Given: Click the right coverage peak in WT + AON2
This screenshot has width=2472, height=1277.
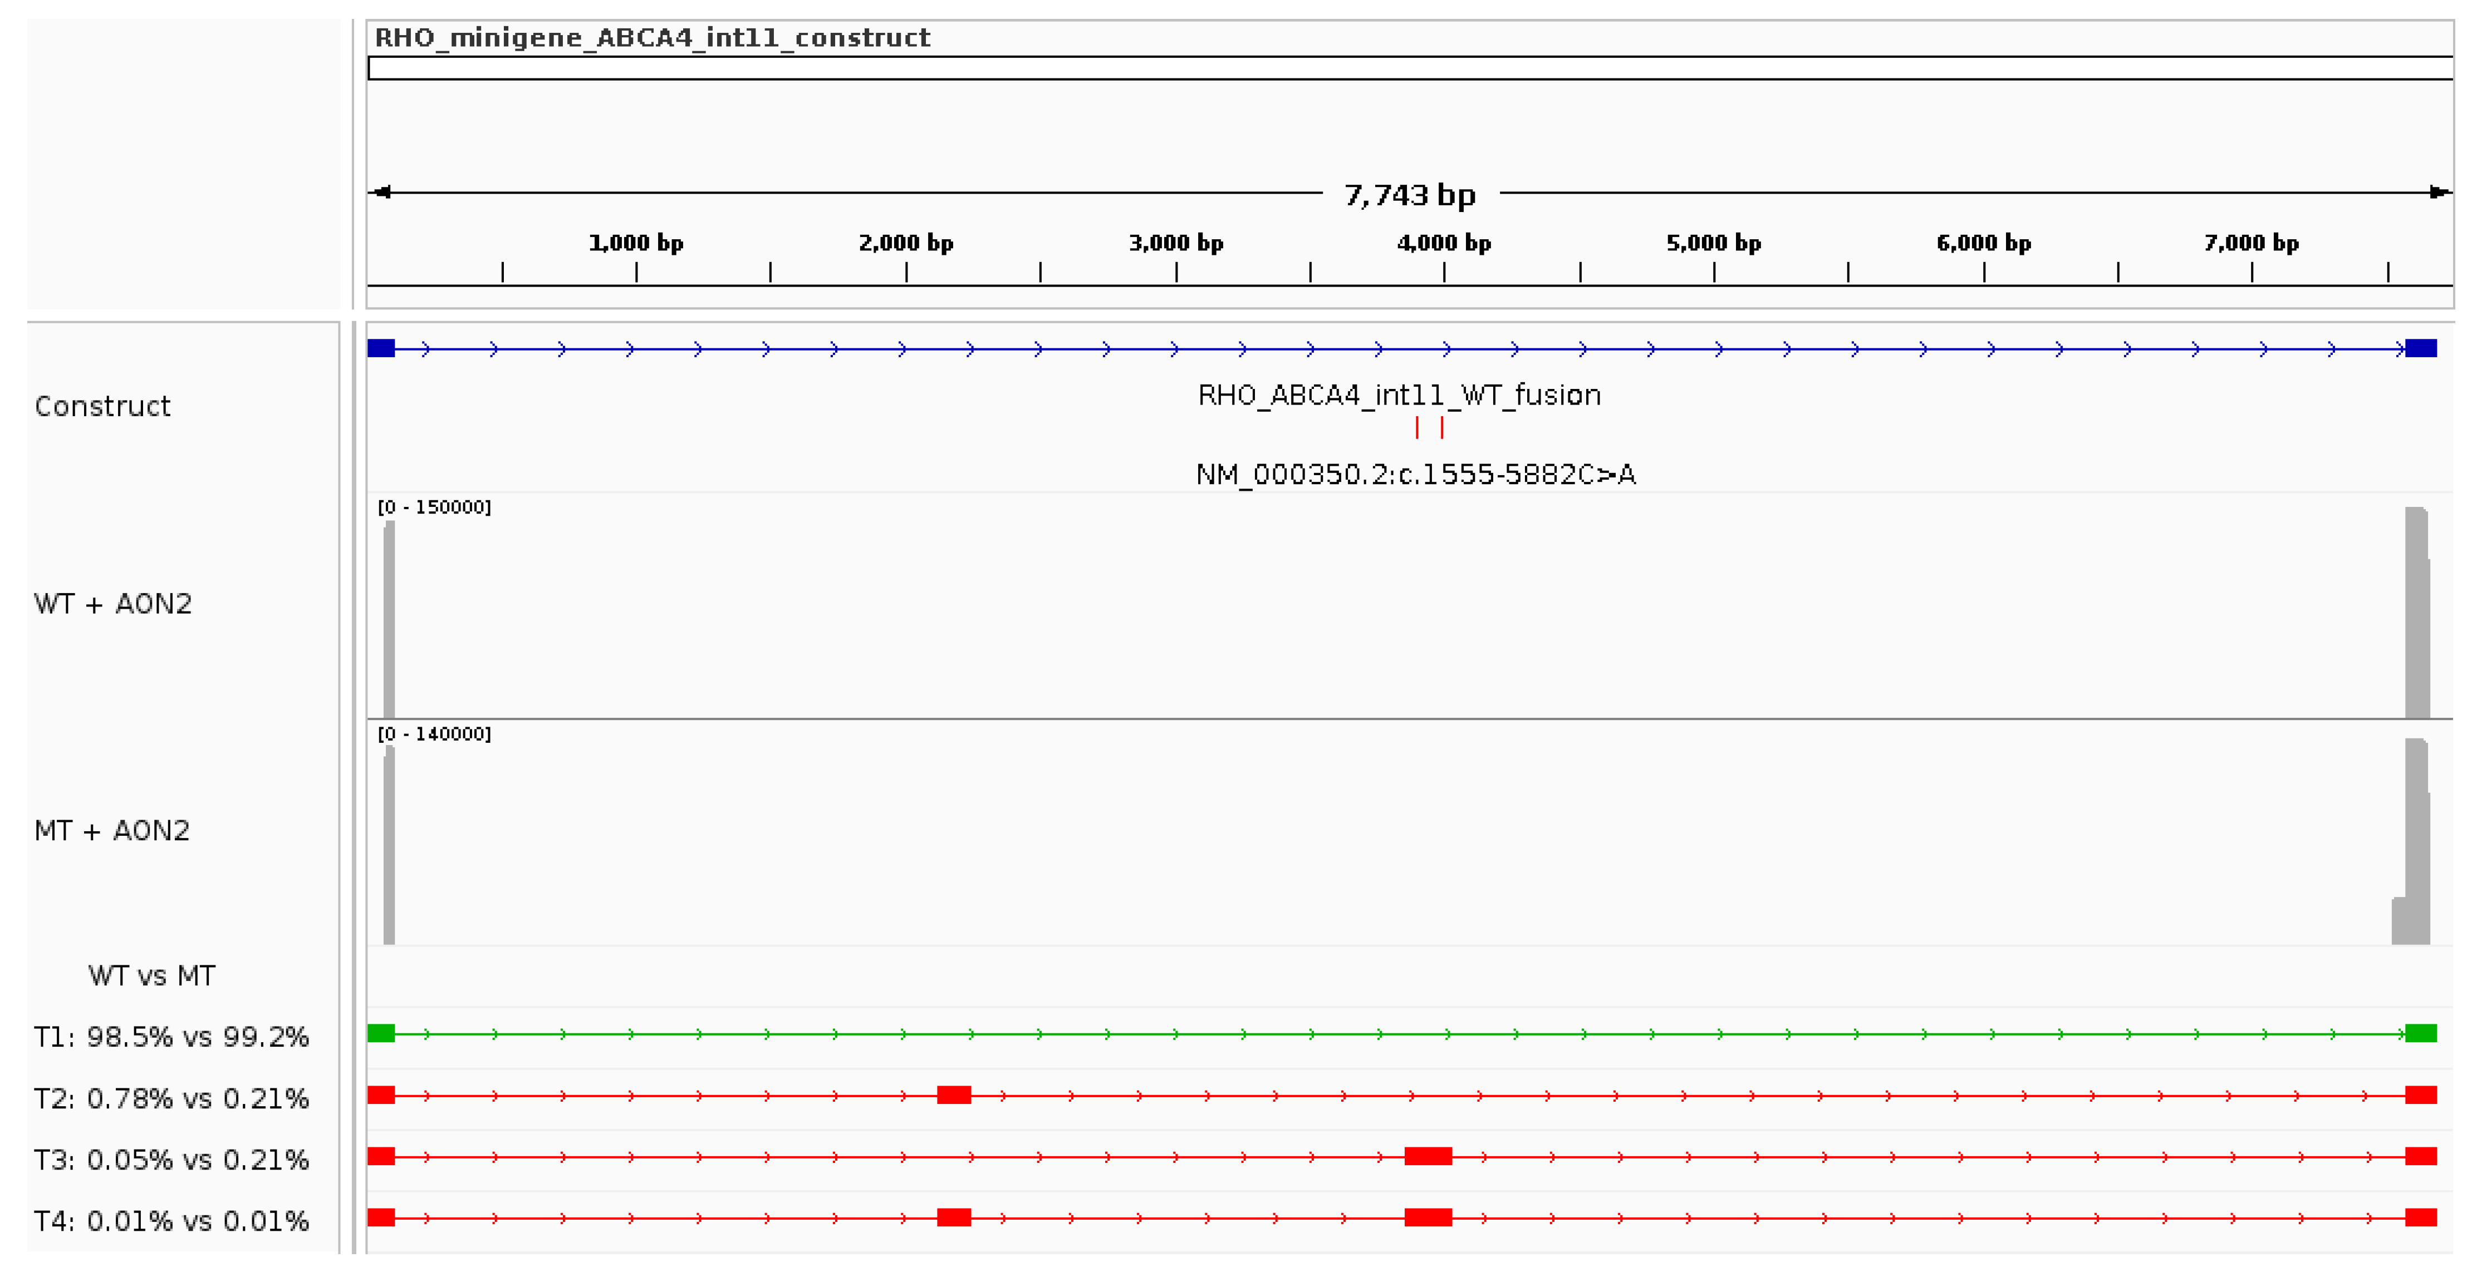Looking at the screenshot, I should 2417,614.
